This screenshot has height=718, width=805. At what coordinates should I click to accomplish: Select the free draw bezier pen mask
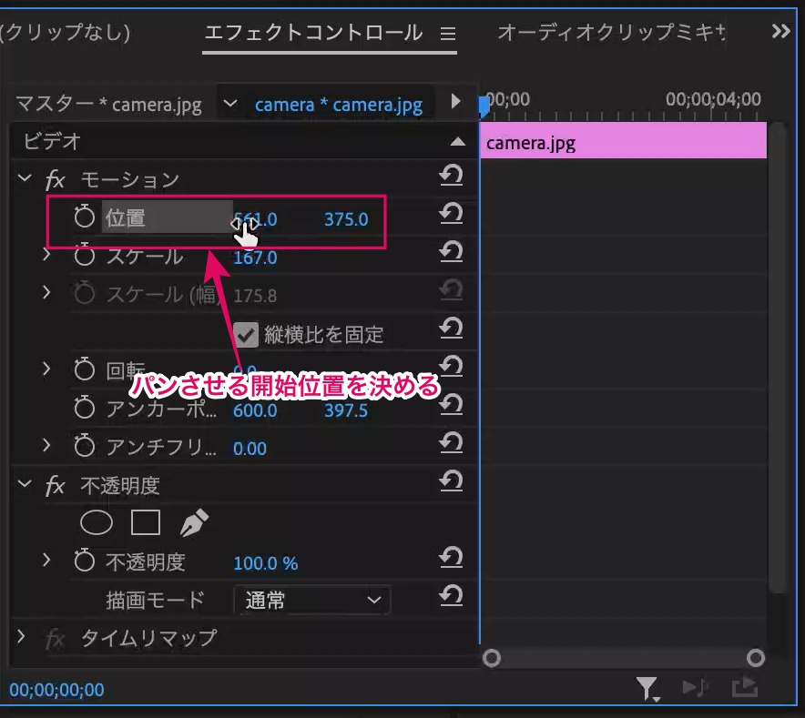click(x=194, y=523)
